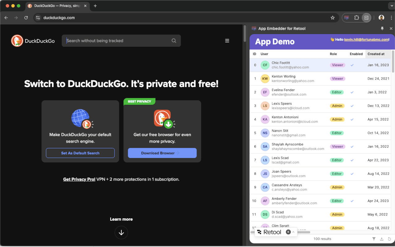
Task: Open the Chrome Extensions puzzle icon
Action: (356, 18)
